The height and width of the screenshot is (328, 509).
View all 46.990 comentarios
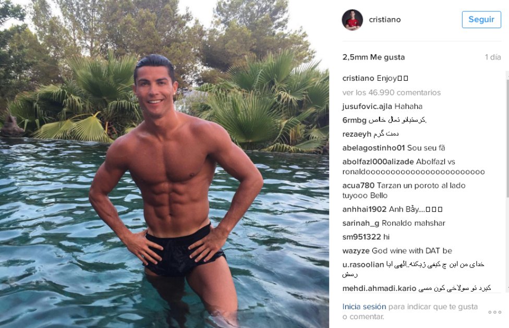tap(392, 92)
